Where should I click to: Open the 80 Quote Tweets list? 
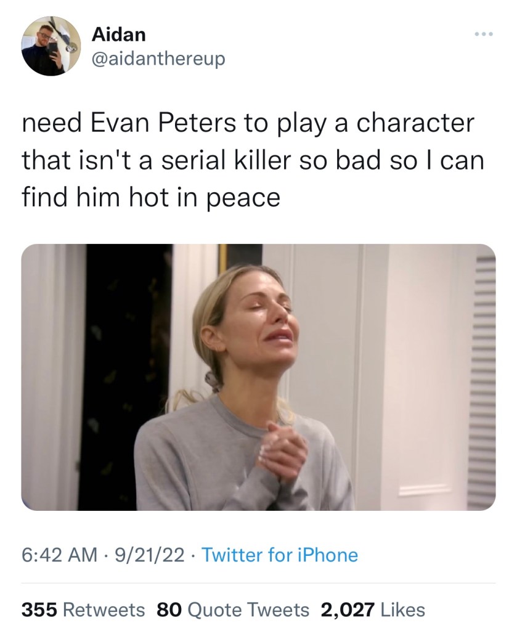click(233, 609)
